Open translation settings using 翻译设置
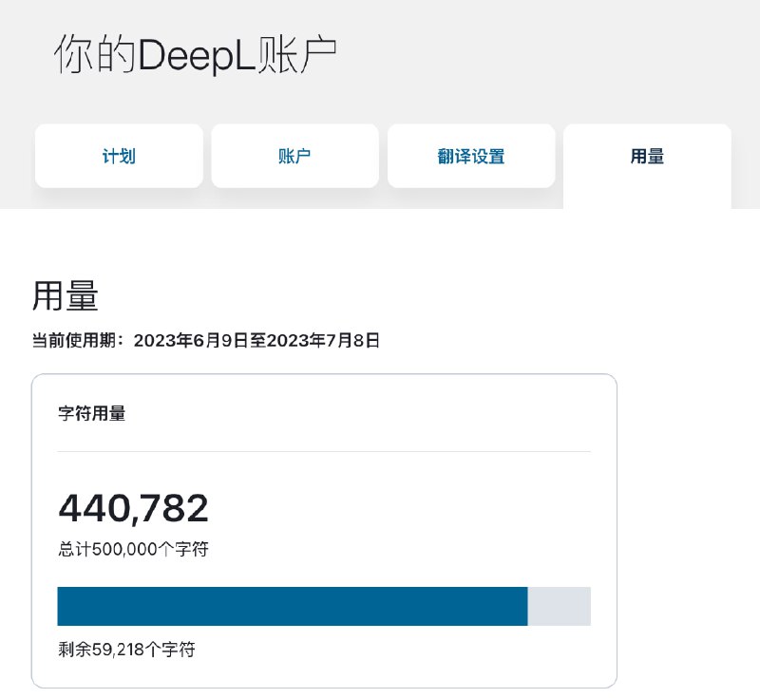760x698 pixels. (x=471, y=156)
